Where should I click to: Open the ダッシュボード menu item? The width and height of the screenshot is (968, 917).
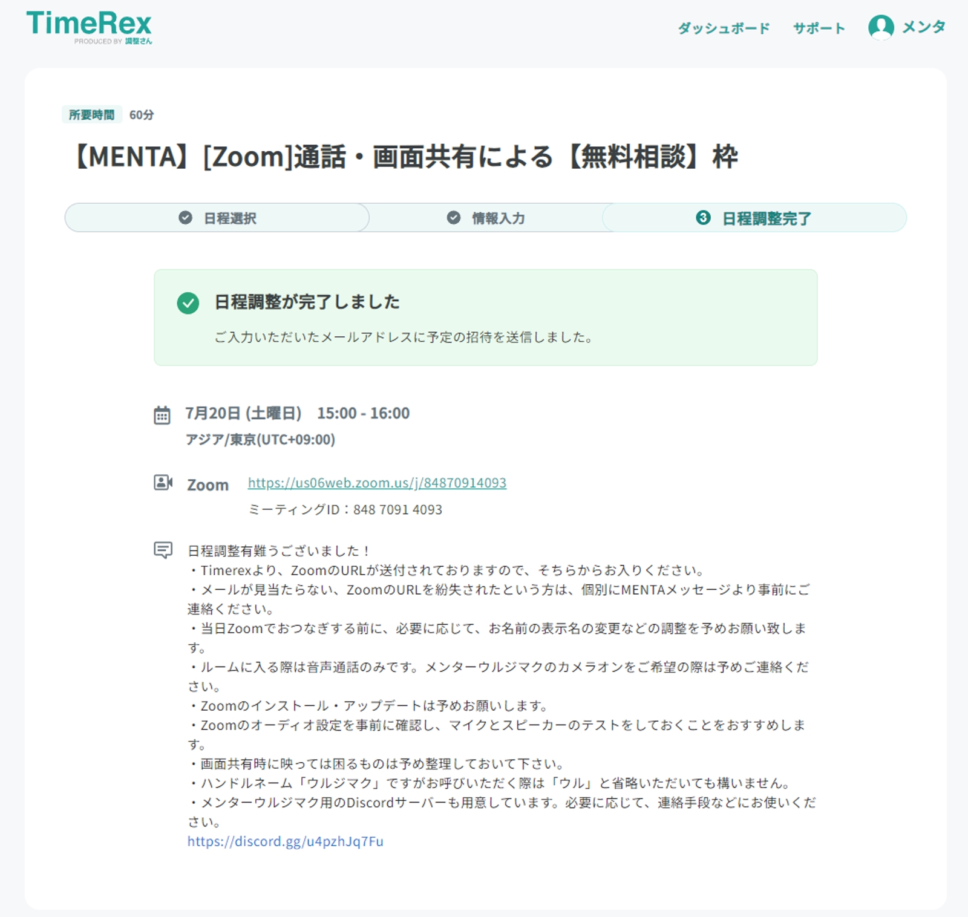tap(724, 28)
